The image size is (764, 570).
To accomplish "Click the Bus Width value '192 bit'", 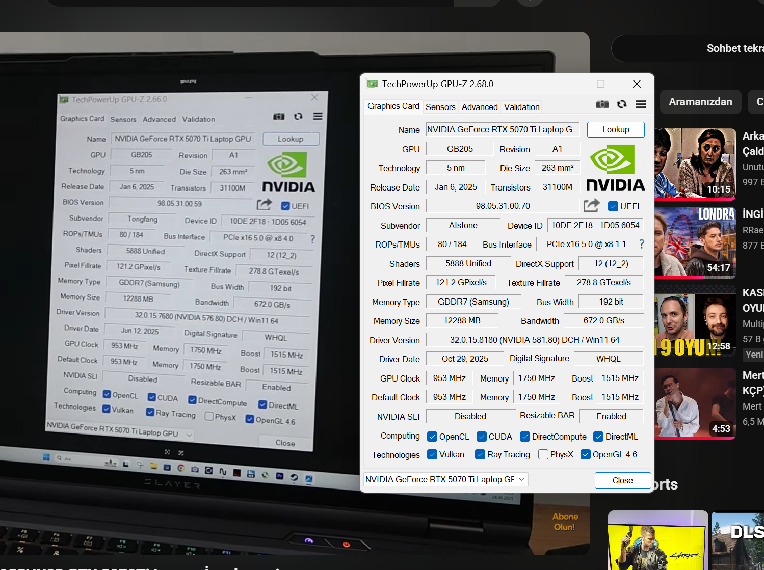I will tap(611, 302).
